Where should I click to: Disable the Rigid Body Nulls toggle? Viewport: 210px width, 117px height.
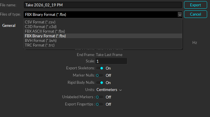pos(100,83)
